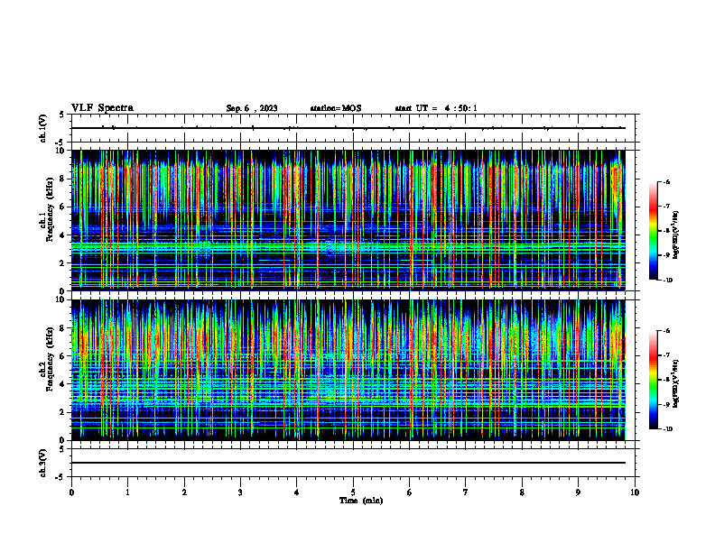Click the time axis tick label "0"
The height and width of the screenshot is (552, 715).
[x=71, y=492]
